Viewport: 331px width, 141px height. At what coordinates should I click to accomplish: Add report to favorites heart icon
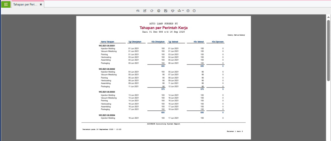click(173, 11)
